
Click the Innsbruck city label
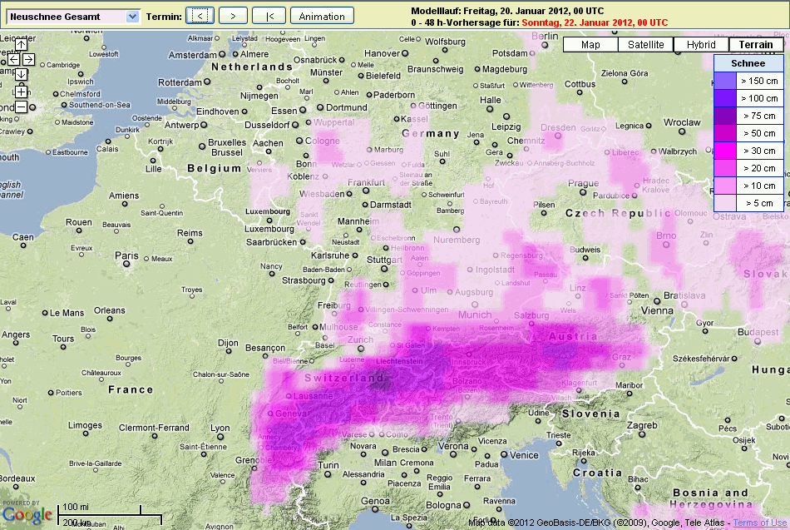click(x=471, y=362)
